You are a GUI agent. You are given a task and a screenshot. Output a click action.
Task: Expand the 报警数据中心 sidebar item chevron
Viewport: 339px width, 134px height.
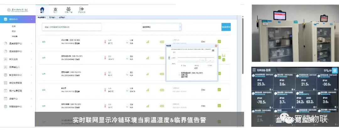point(32,106)
